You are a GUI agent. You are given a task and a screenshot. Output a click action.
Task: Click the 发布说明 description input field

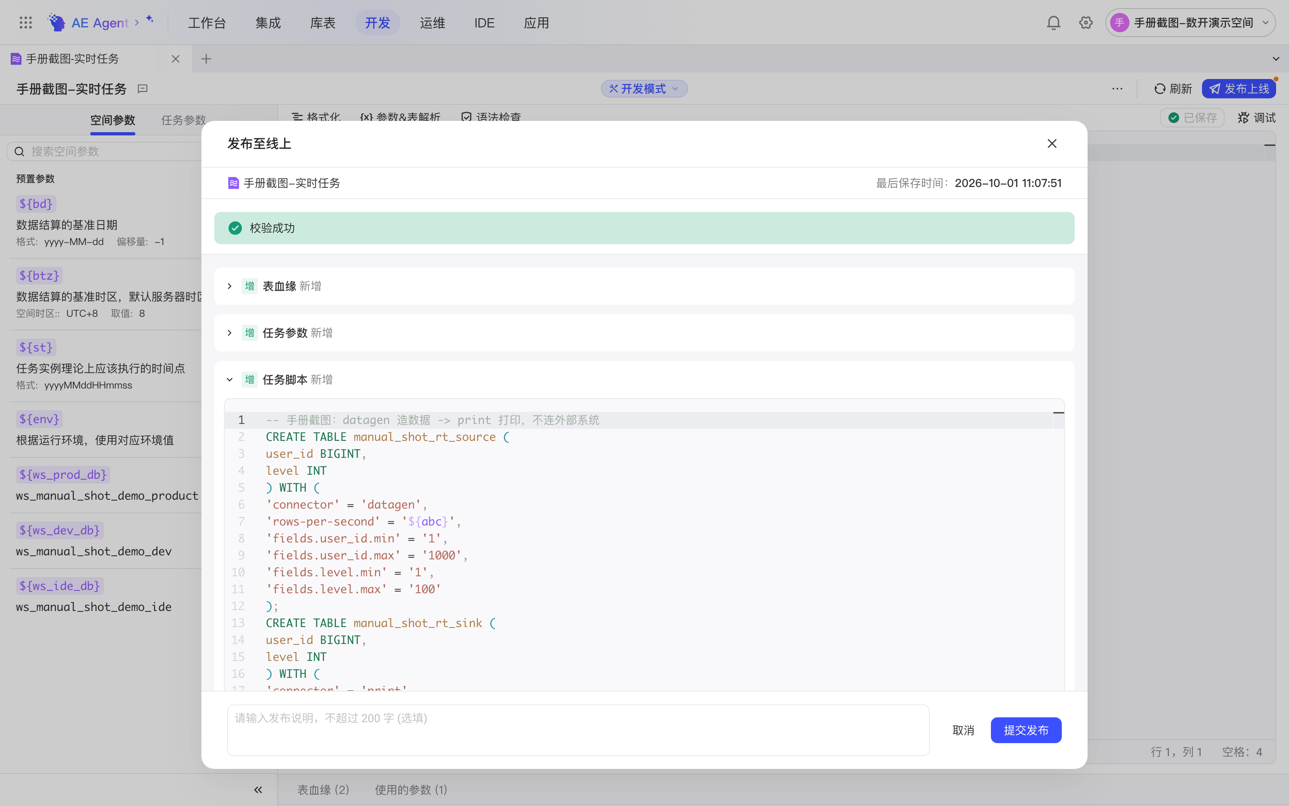(578, 730)
